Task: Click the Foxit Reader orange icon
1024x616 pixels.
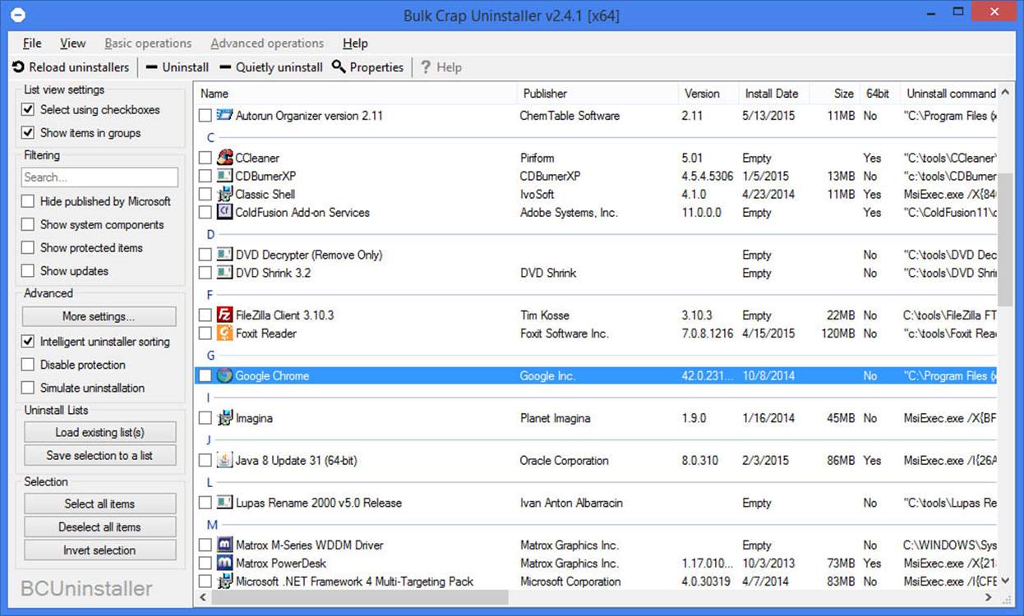Action: (x=224, y=333)
